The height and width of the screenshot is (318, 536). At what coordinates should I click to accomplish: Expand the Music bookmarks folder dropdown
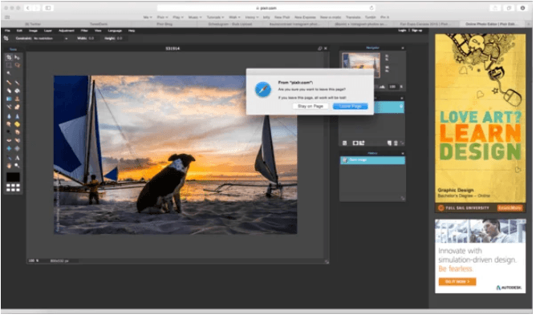pyautogui.click(x=195, y=17)
